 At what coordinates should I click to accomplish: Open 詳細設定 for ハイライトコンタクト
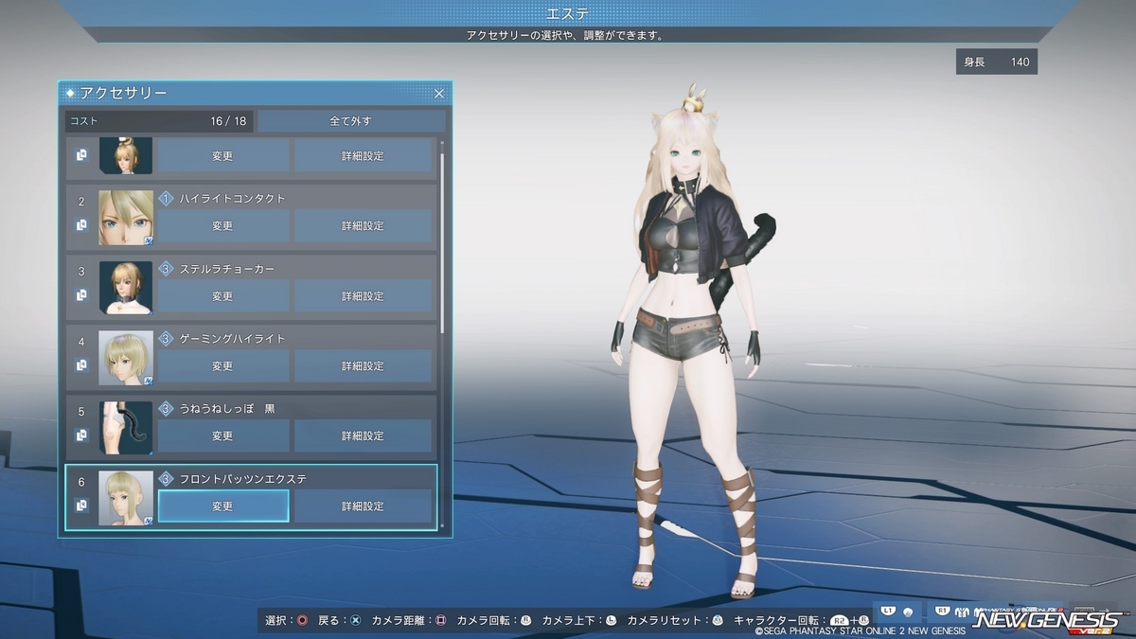coord(363,226)
